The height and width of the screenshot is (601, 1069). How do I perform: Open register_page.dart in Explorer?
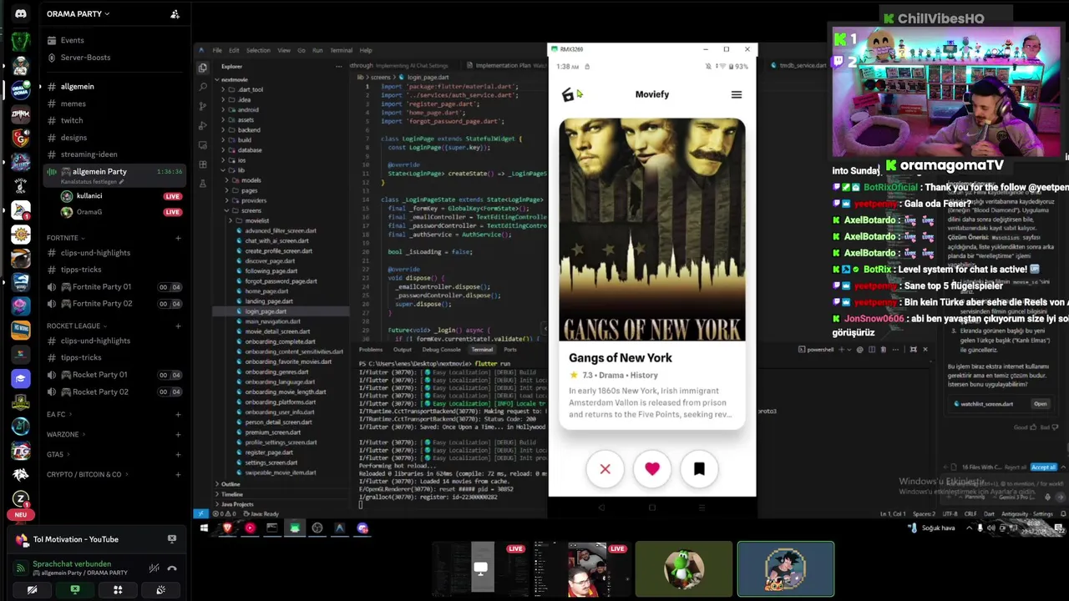coord(268,452)
